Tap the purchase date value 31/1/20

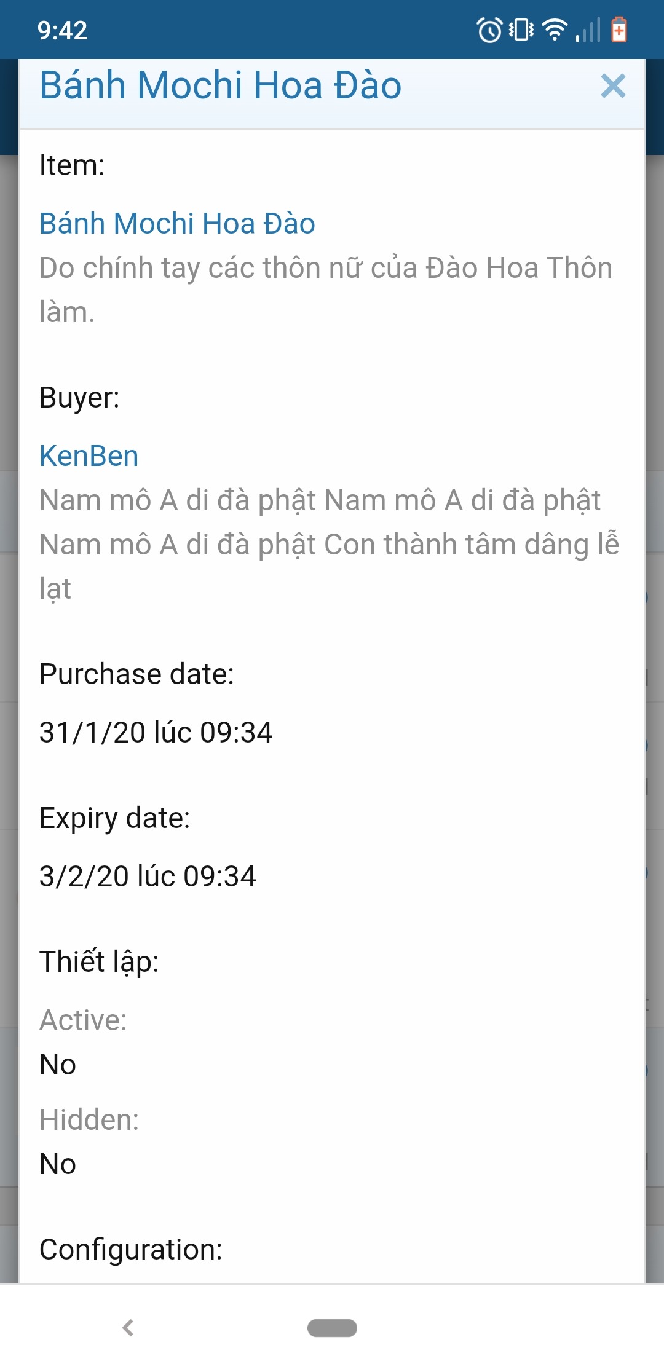[156, 732]
